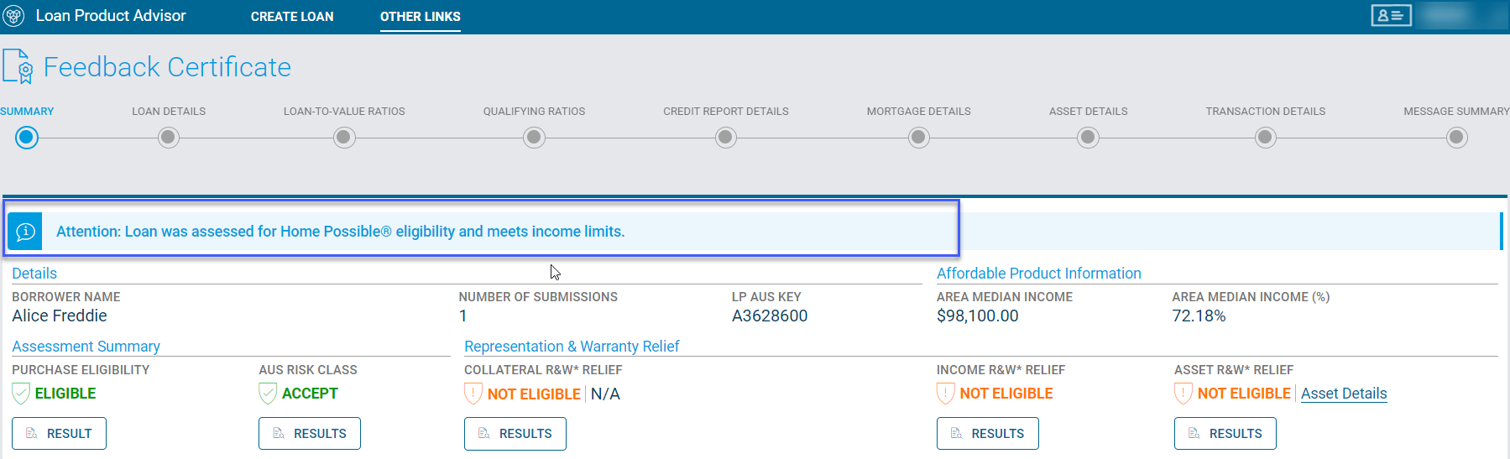Click Result button under Purchase Eligibility
1510x459 pixels.
point(59,434)
